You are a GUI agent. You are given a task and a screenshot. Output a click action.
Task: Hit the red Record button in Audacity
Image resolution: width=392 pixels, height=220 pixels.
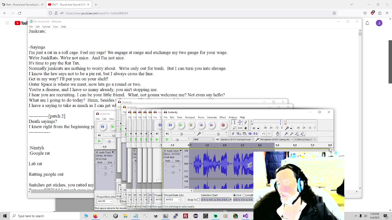click(223, 125)
